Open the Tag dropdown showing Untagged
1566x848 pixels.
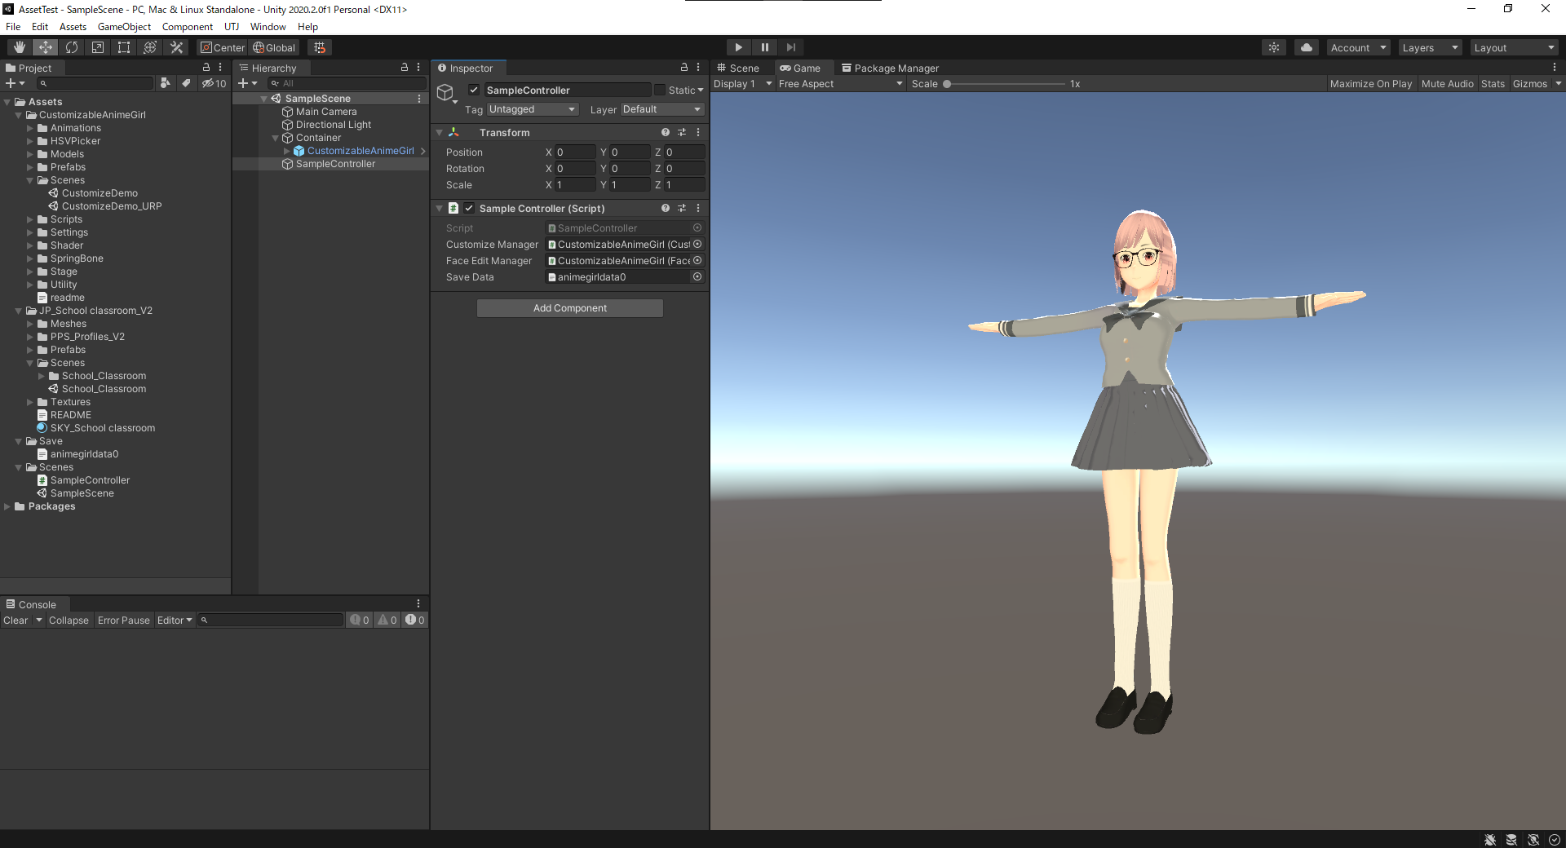(x=533, y=109)
